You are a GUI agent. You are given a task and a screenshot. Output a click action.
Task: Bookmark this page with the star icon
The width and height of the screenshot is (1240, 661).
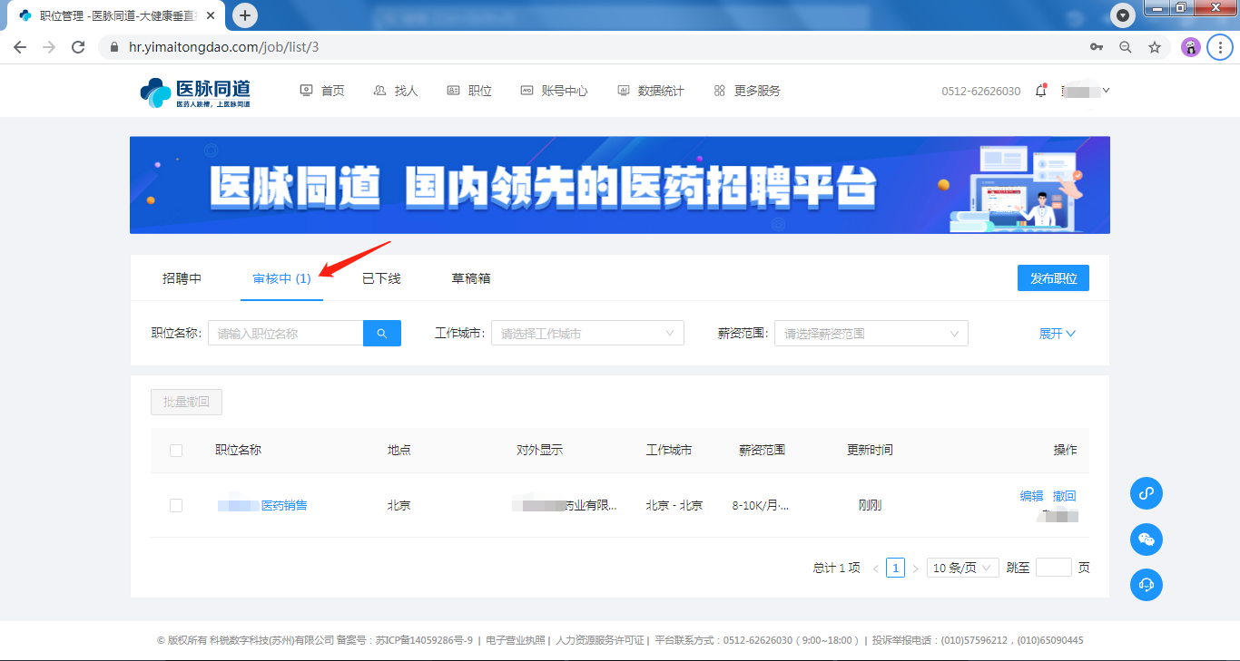pyautogui.click(x=1155, y=47)
